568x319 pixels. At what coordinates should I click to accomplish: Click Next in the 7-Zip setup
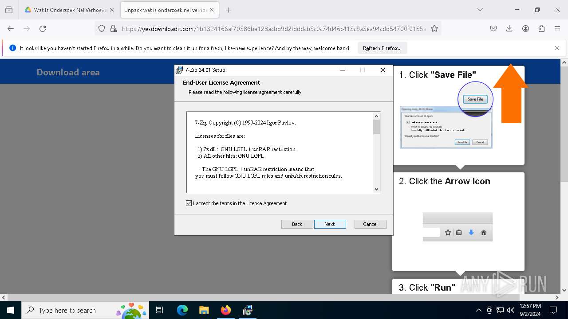[330, 224]
